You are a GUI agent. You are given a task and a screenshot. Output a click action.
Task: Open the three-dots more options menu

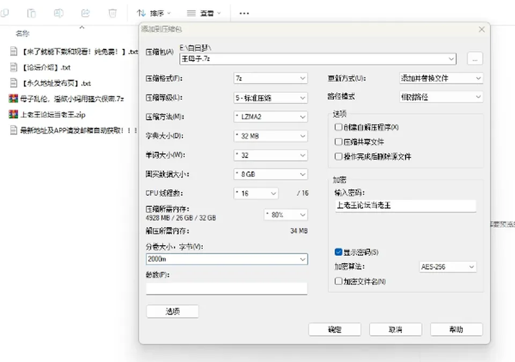click(244, 13)
